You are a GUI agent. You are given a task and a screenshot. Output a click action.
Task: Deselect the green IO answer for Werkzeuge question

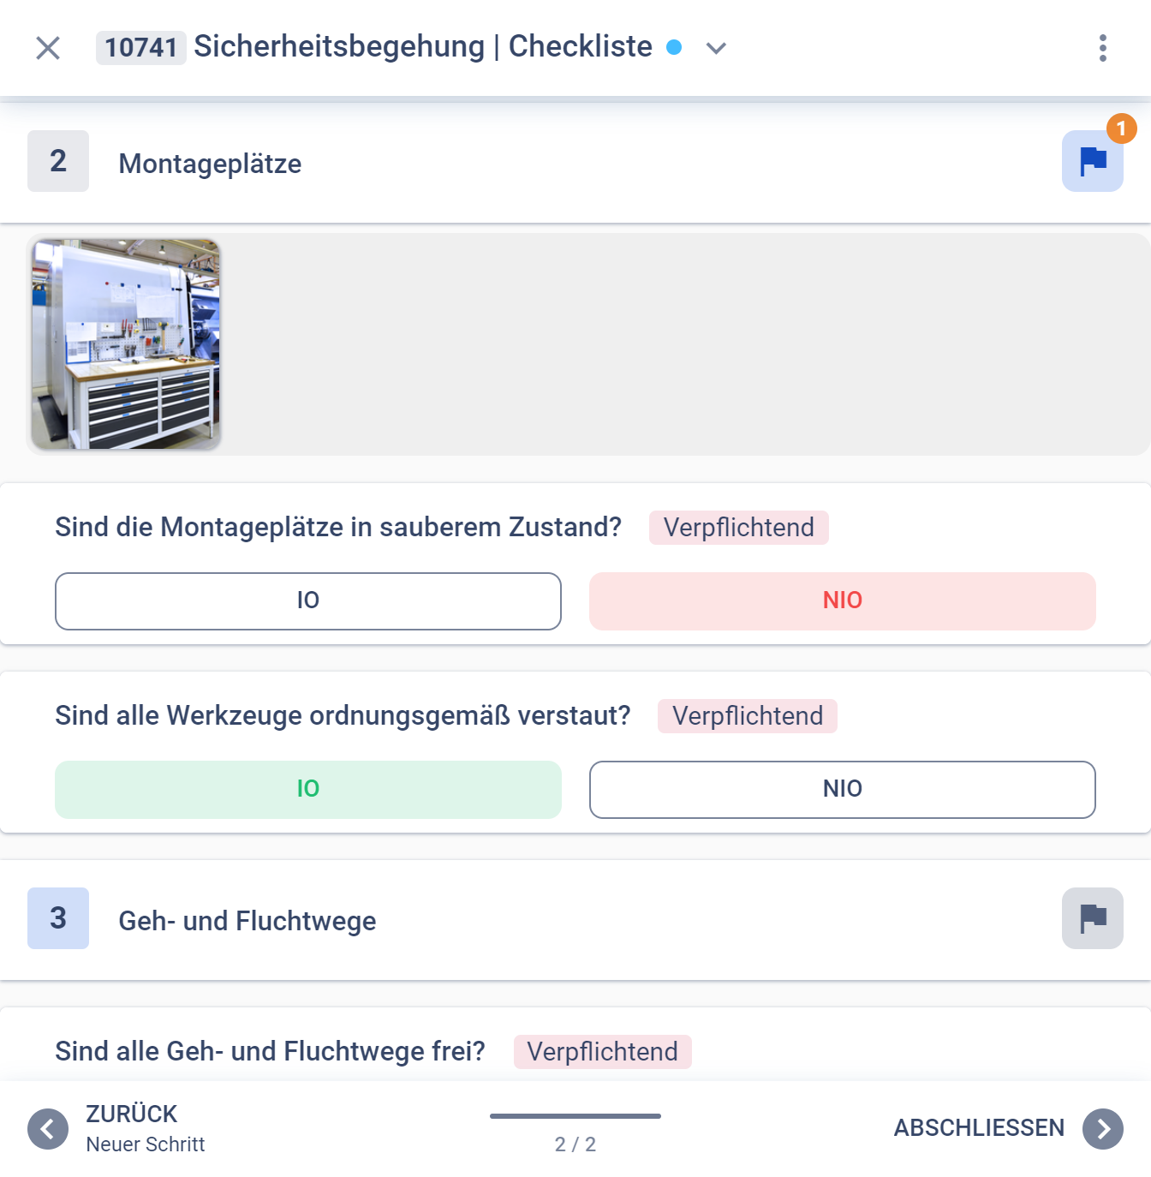(308, 789)
